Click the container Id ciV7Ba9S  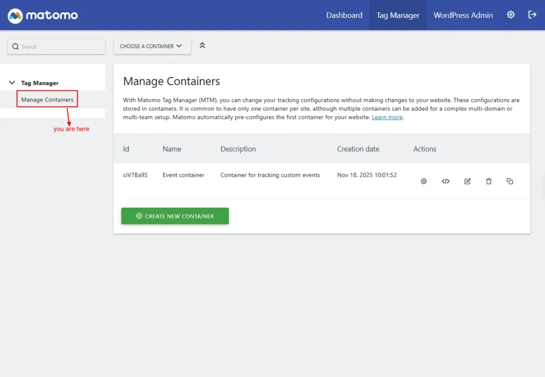[x=135, y=175]
